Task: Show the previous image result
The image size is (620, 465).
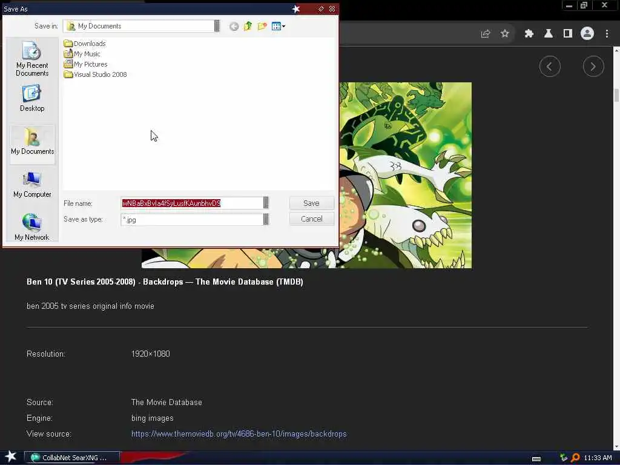Action: pos(550,67)
